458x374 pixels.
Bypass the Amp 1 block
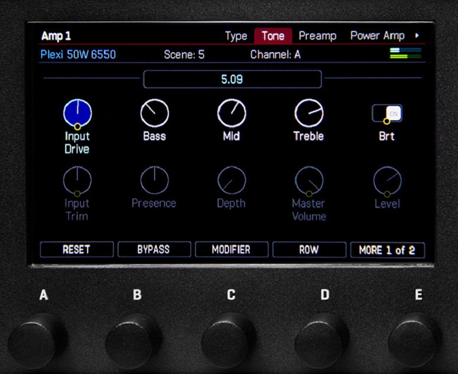tap(154, 249)
